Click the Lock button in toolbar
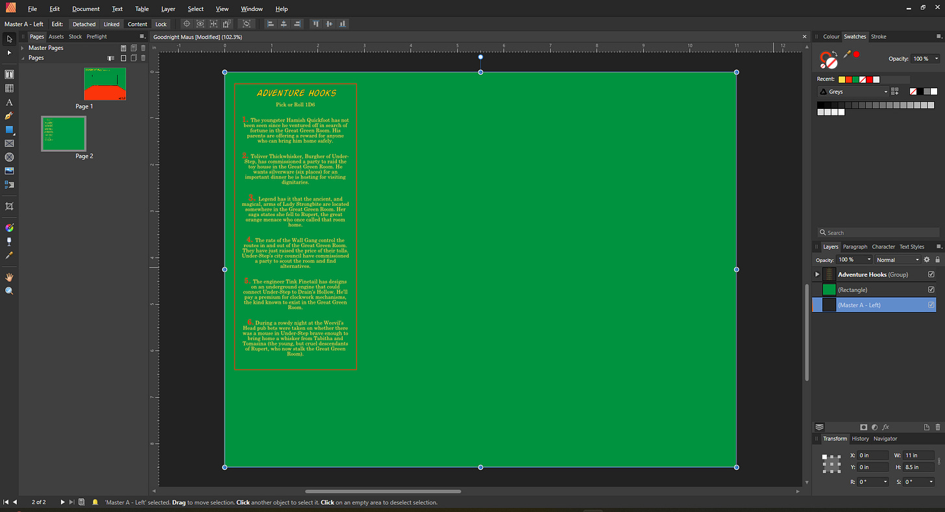Image resolution: width=945 pixels, height=512 pixels. coord(161,24)
